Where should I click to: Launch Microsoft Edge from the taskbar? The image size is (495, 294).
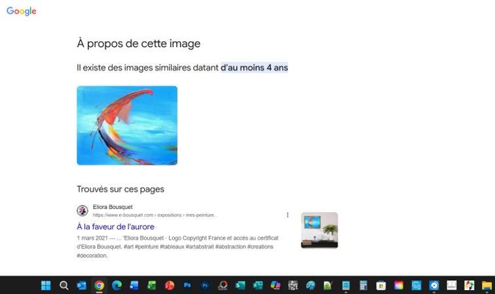[117, 286]
